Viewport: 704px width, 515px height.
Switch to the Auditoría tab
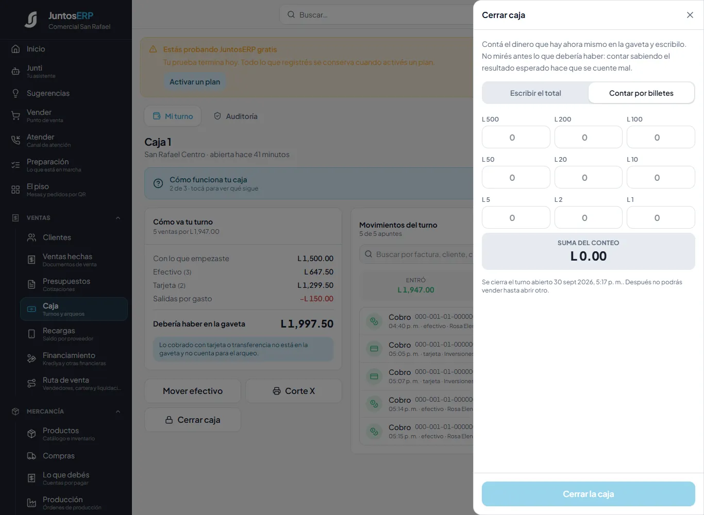[236, 116]
